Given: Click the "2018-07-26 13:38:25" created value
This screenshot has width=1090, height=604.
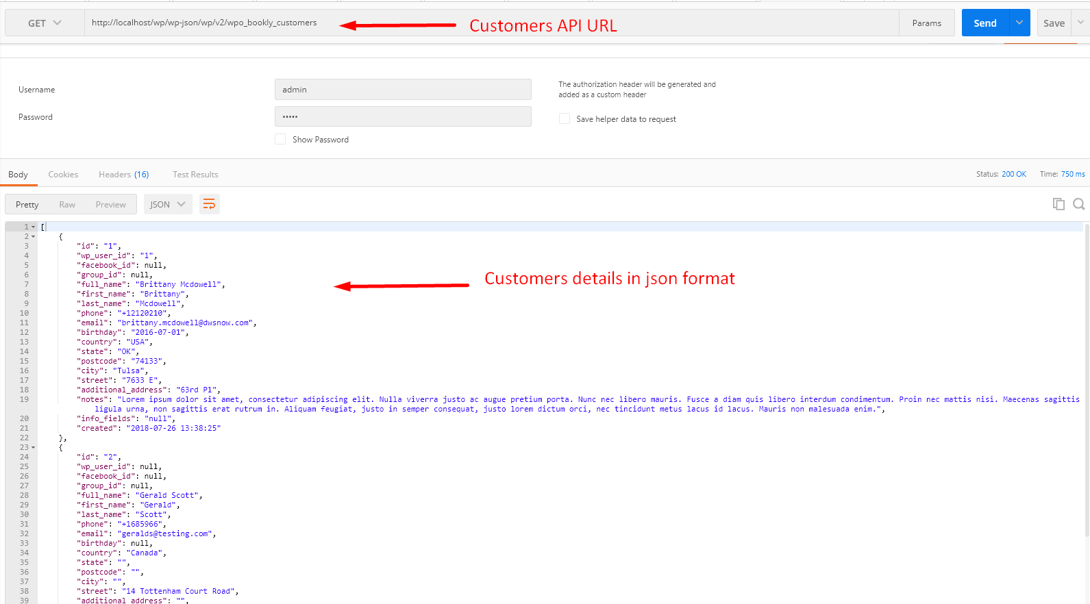Looking at the screenshot, I should 173,428.
